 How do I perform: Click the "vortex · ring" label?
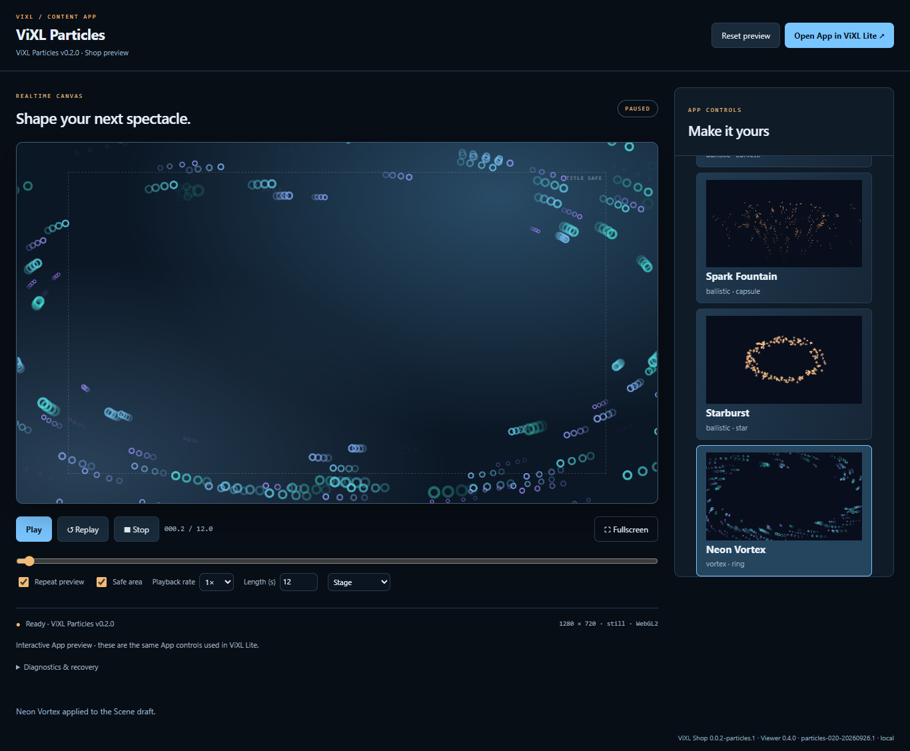click(725, 564)
